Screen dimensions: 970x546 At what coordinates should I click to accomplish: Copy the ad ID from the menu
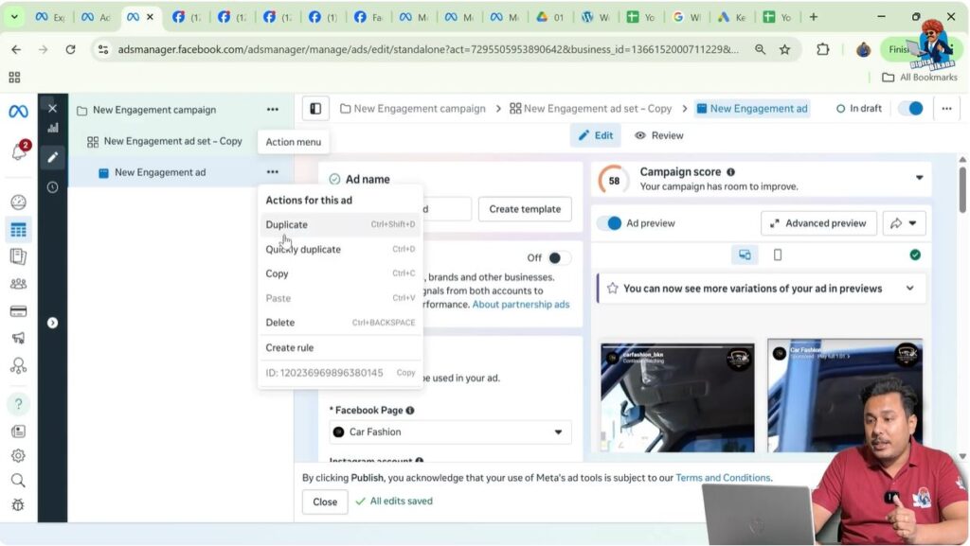point(405,373)
